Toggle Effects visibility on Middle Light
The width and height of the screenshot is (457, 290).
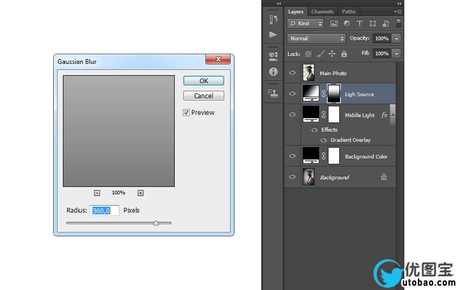314,130
